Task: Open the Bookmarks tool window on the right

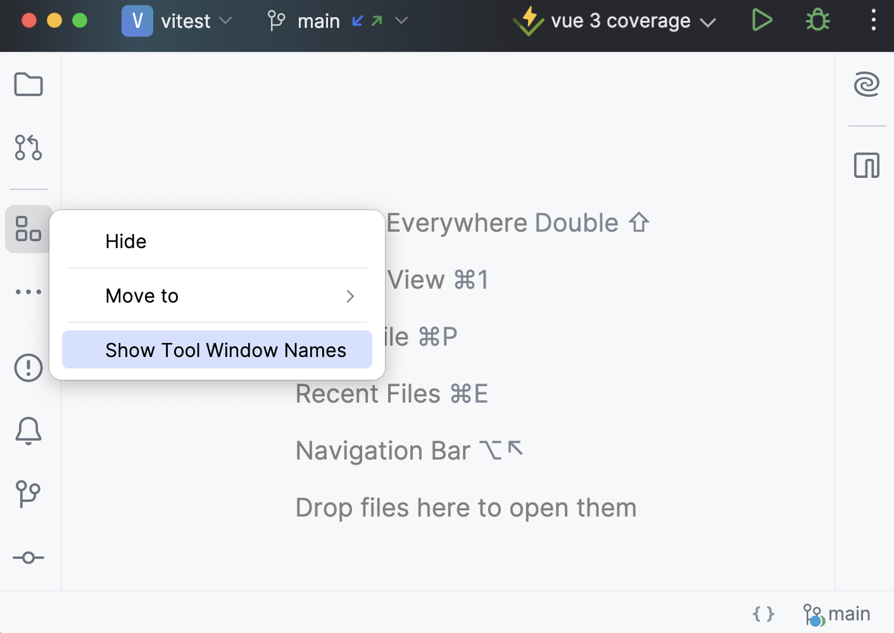Action: click(867, 165)
